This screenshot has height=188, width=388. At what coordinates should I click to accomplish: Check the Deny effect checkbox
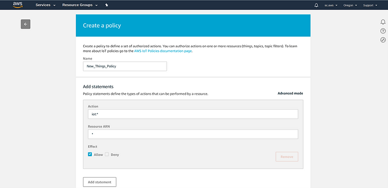click(x=107, y=154)
